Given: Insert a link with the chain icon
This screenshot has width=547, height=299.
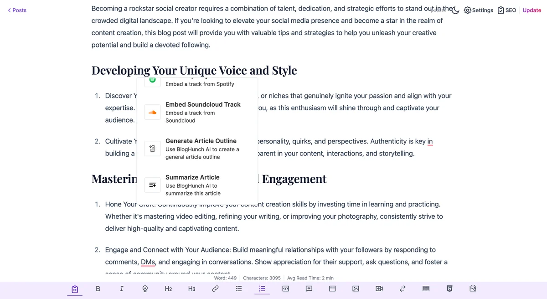Looking at the screenshot, I should coord(215,289).
